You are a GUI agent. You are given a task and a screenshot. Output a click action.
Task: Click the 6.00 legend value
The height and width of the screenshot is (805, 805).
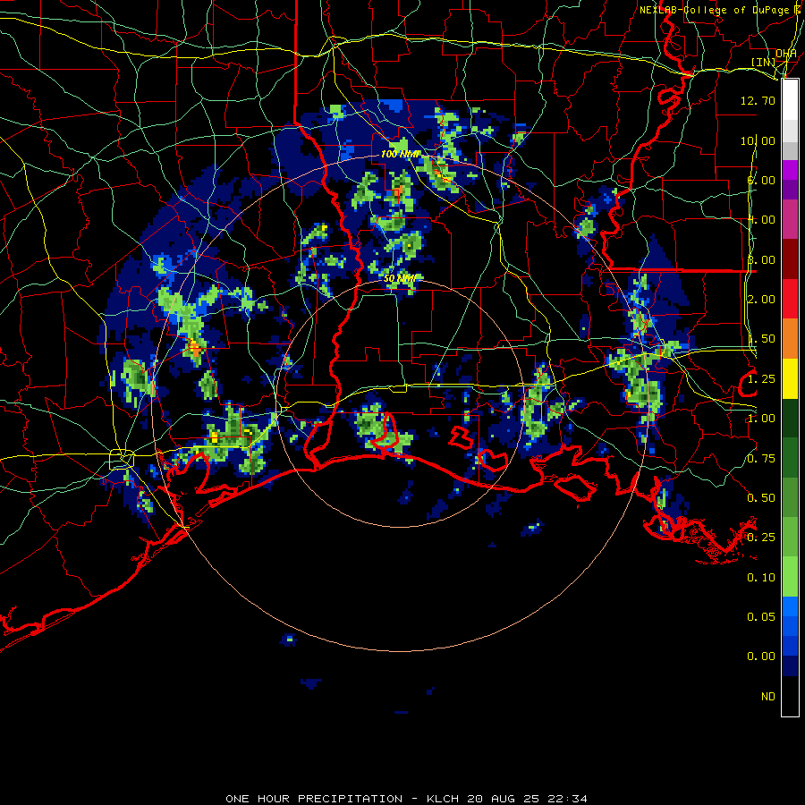[x=761, y=180]
